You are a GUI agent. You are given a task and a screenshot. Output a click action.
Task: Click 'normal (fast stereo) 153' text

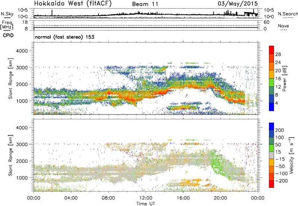coord(64,37)
